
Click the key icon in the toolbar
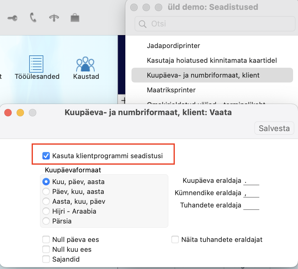pyautogui.click(x=13, y=18)
